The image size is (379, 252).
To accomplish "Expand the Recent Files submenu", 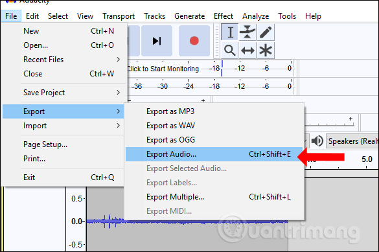I will coord(65,60).
